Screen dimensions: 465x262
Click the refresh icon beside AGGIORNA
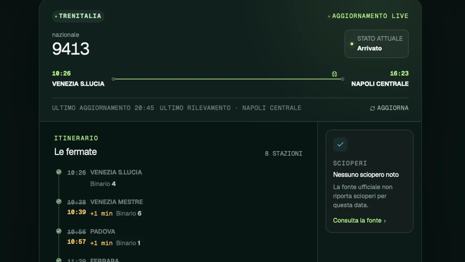coord(372,108)
